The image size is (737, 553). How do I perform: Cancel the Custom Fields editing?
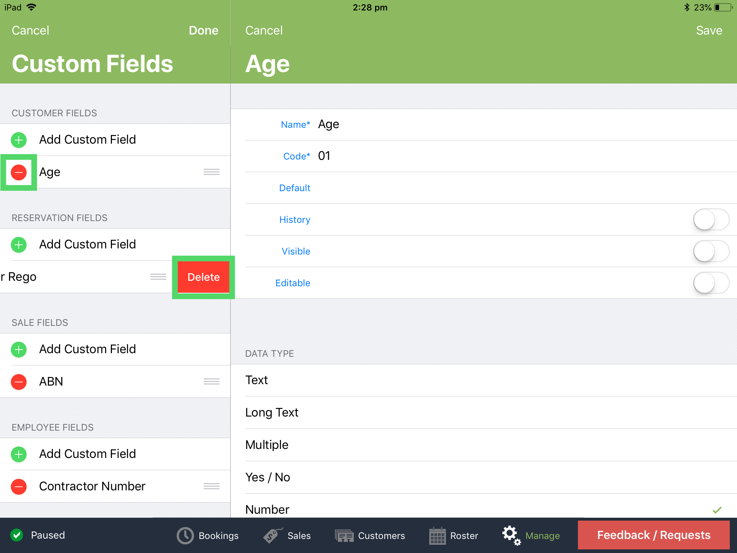point(31,31)
